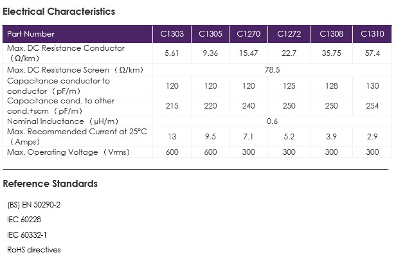Click the C1310 column header
The width and height of the screenshot is (396, 255).
click(372, 34)
